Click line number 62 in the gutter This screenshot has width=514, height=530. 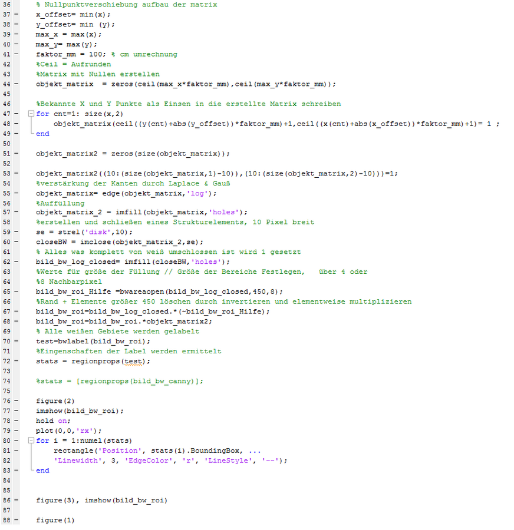(6, 262)
